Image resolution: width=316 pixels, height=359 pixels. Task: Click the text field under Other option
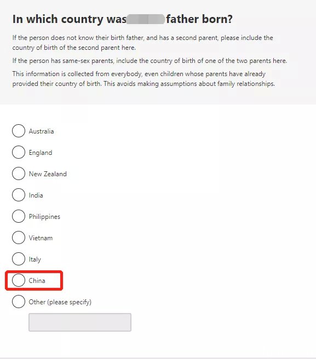click(x=80, y=322)
